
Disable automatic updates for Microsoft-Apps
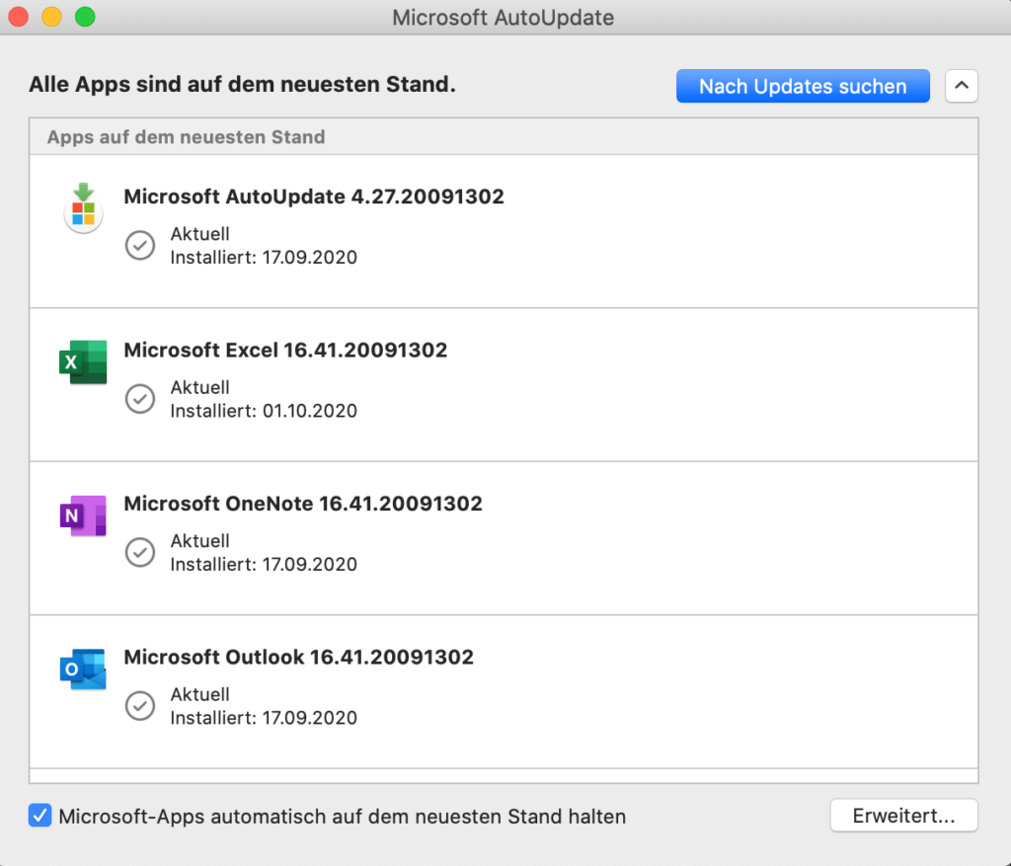pyautogui.click(x=39, y=816)
